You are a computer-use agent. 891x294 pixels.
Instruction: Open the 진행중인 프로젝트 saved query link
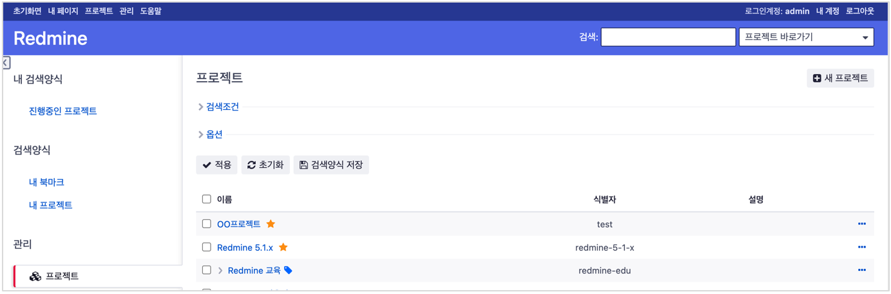[x=62, y=111]
